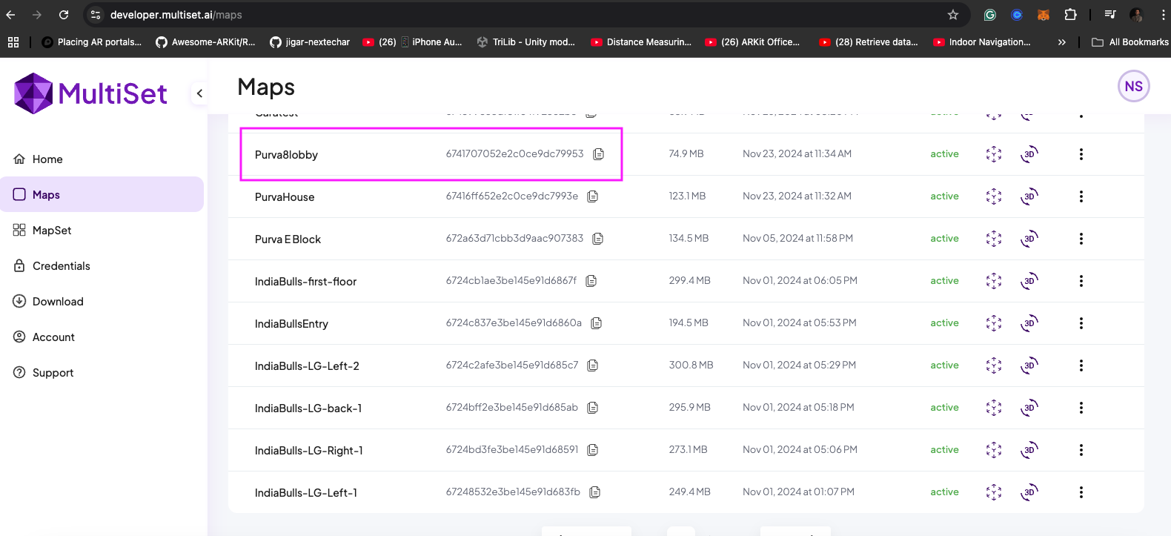Bookmark this page with the star icon
This screenshot has height=536, width=1171.
953,15
